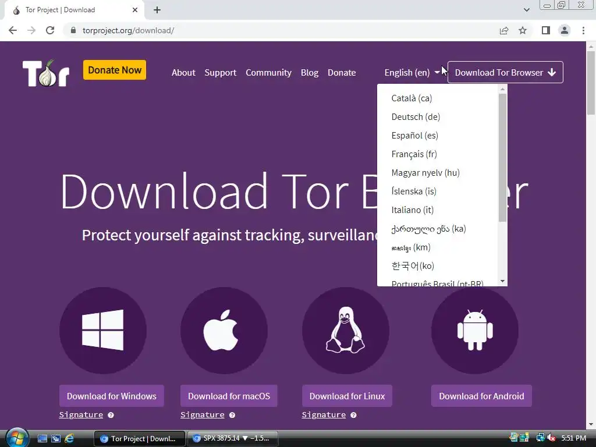Click Download Tor Browser button
This screenshot has height=447, width=596.
[505, 72]
